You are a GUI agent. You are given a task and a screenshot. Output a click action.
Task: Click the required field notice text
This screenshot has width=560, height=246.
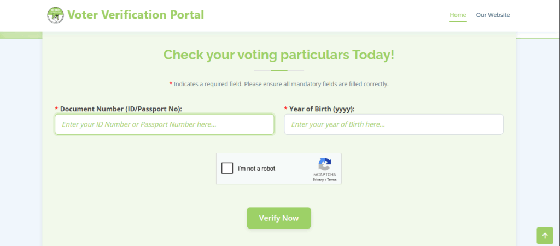pos(279,85)
